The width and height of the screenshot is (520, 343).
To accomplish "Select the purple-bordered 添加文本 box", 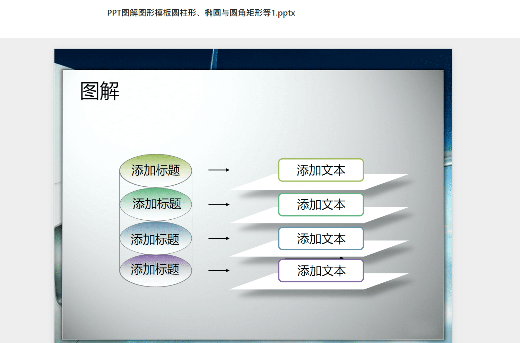I will pos(321,271).
